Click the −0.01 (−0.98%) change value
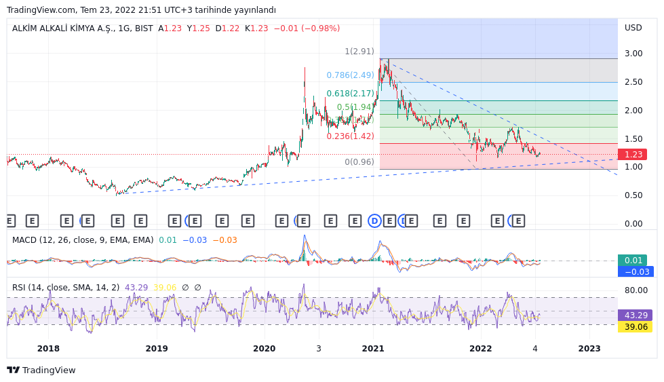Viewport: 664px width, 382px height. 307,28
